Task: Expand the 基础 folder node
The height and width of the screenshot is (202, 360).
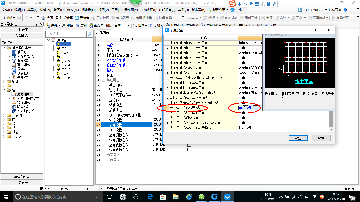Action: [x=4, y=128]
